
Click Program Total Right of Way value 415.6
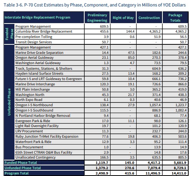(129, 173)
